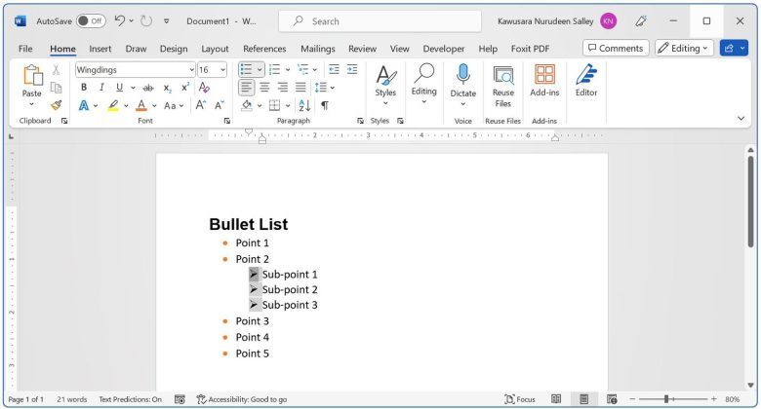This screenshot has width=761, height=409.
Task: Click the Numbering list icon
Action: [x=275, y=70]
